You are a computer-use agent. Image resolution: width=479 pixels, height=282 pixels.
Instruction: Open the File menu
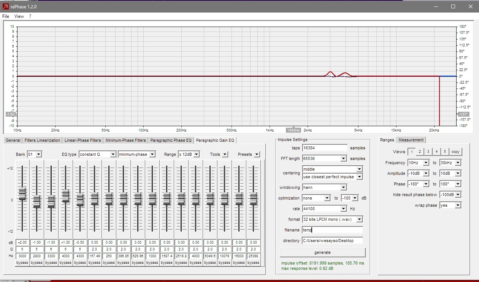pos(6,16)
